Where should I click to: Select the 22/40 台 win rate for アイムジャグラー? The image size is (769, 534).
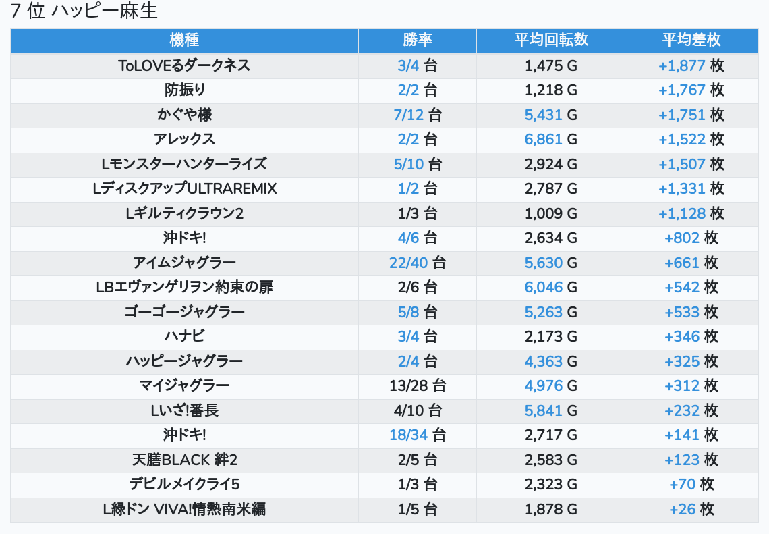pos(418,263)
